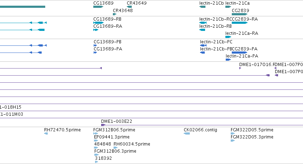The height and width of the screenshot is (164, 303).
Task: Click the 1-018H15 clone label
Action: [11, 107]
